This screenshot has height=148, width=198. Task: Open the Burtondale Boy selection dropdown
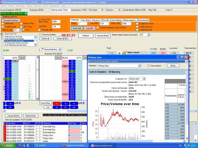point(60,50)
